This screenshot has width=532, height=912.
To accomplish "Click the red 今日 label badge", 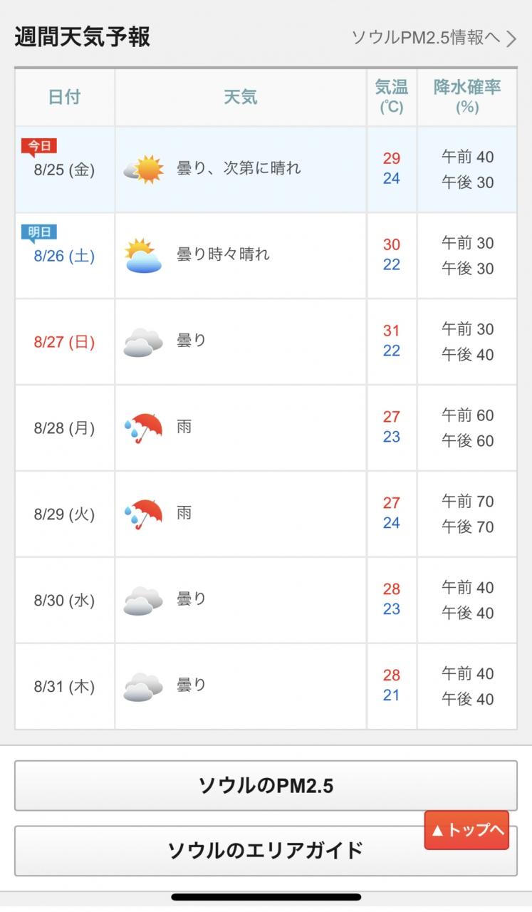I will tap(39, 147).
